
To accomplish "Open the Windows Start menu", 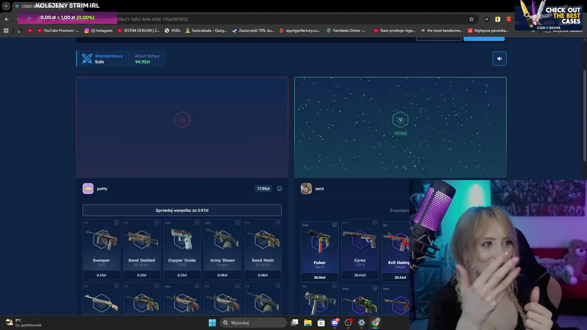I will point(212,323).
